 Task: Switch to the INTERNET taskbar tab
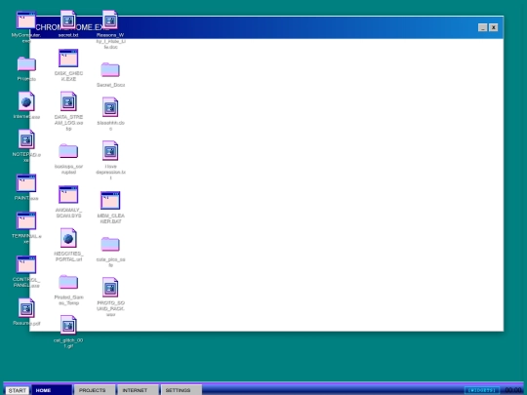138,390
